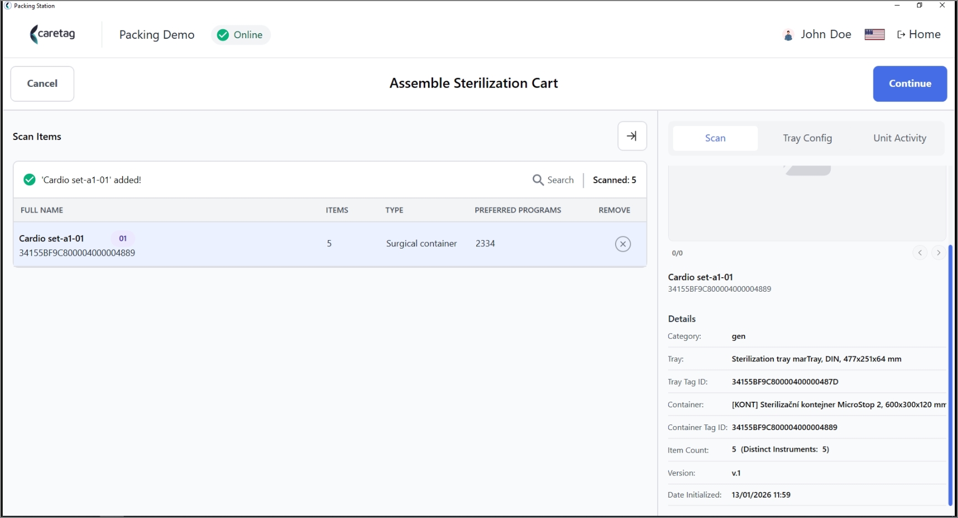Click the search magnifier icon
This screenshot has height=518, width=958.
(538, 180)
